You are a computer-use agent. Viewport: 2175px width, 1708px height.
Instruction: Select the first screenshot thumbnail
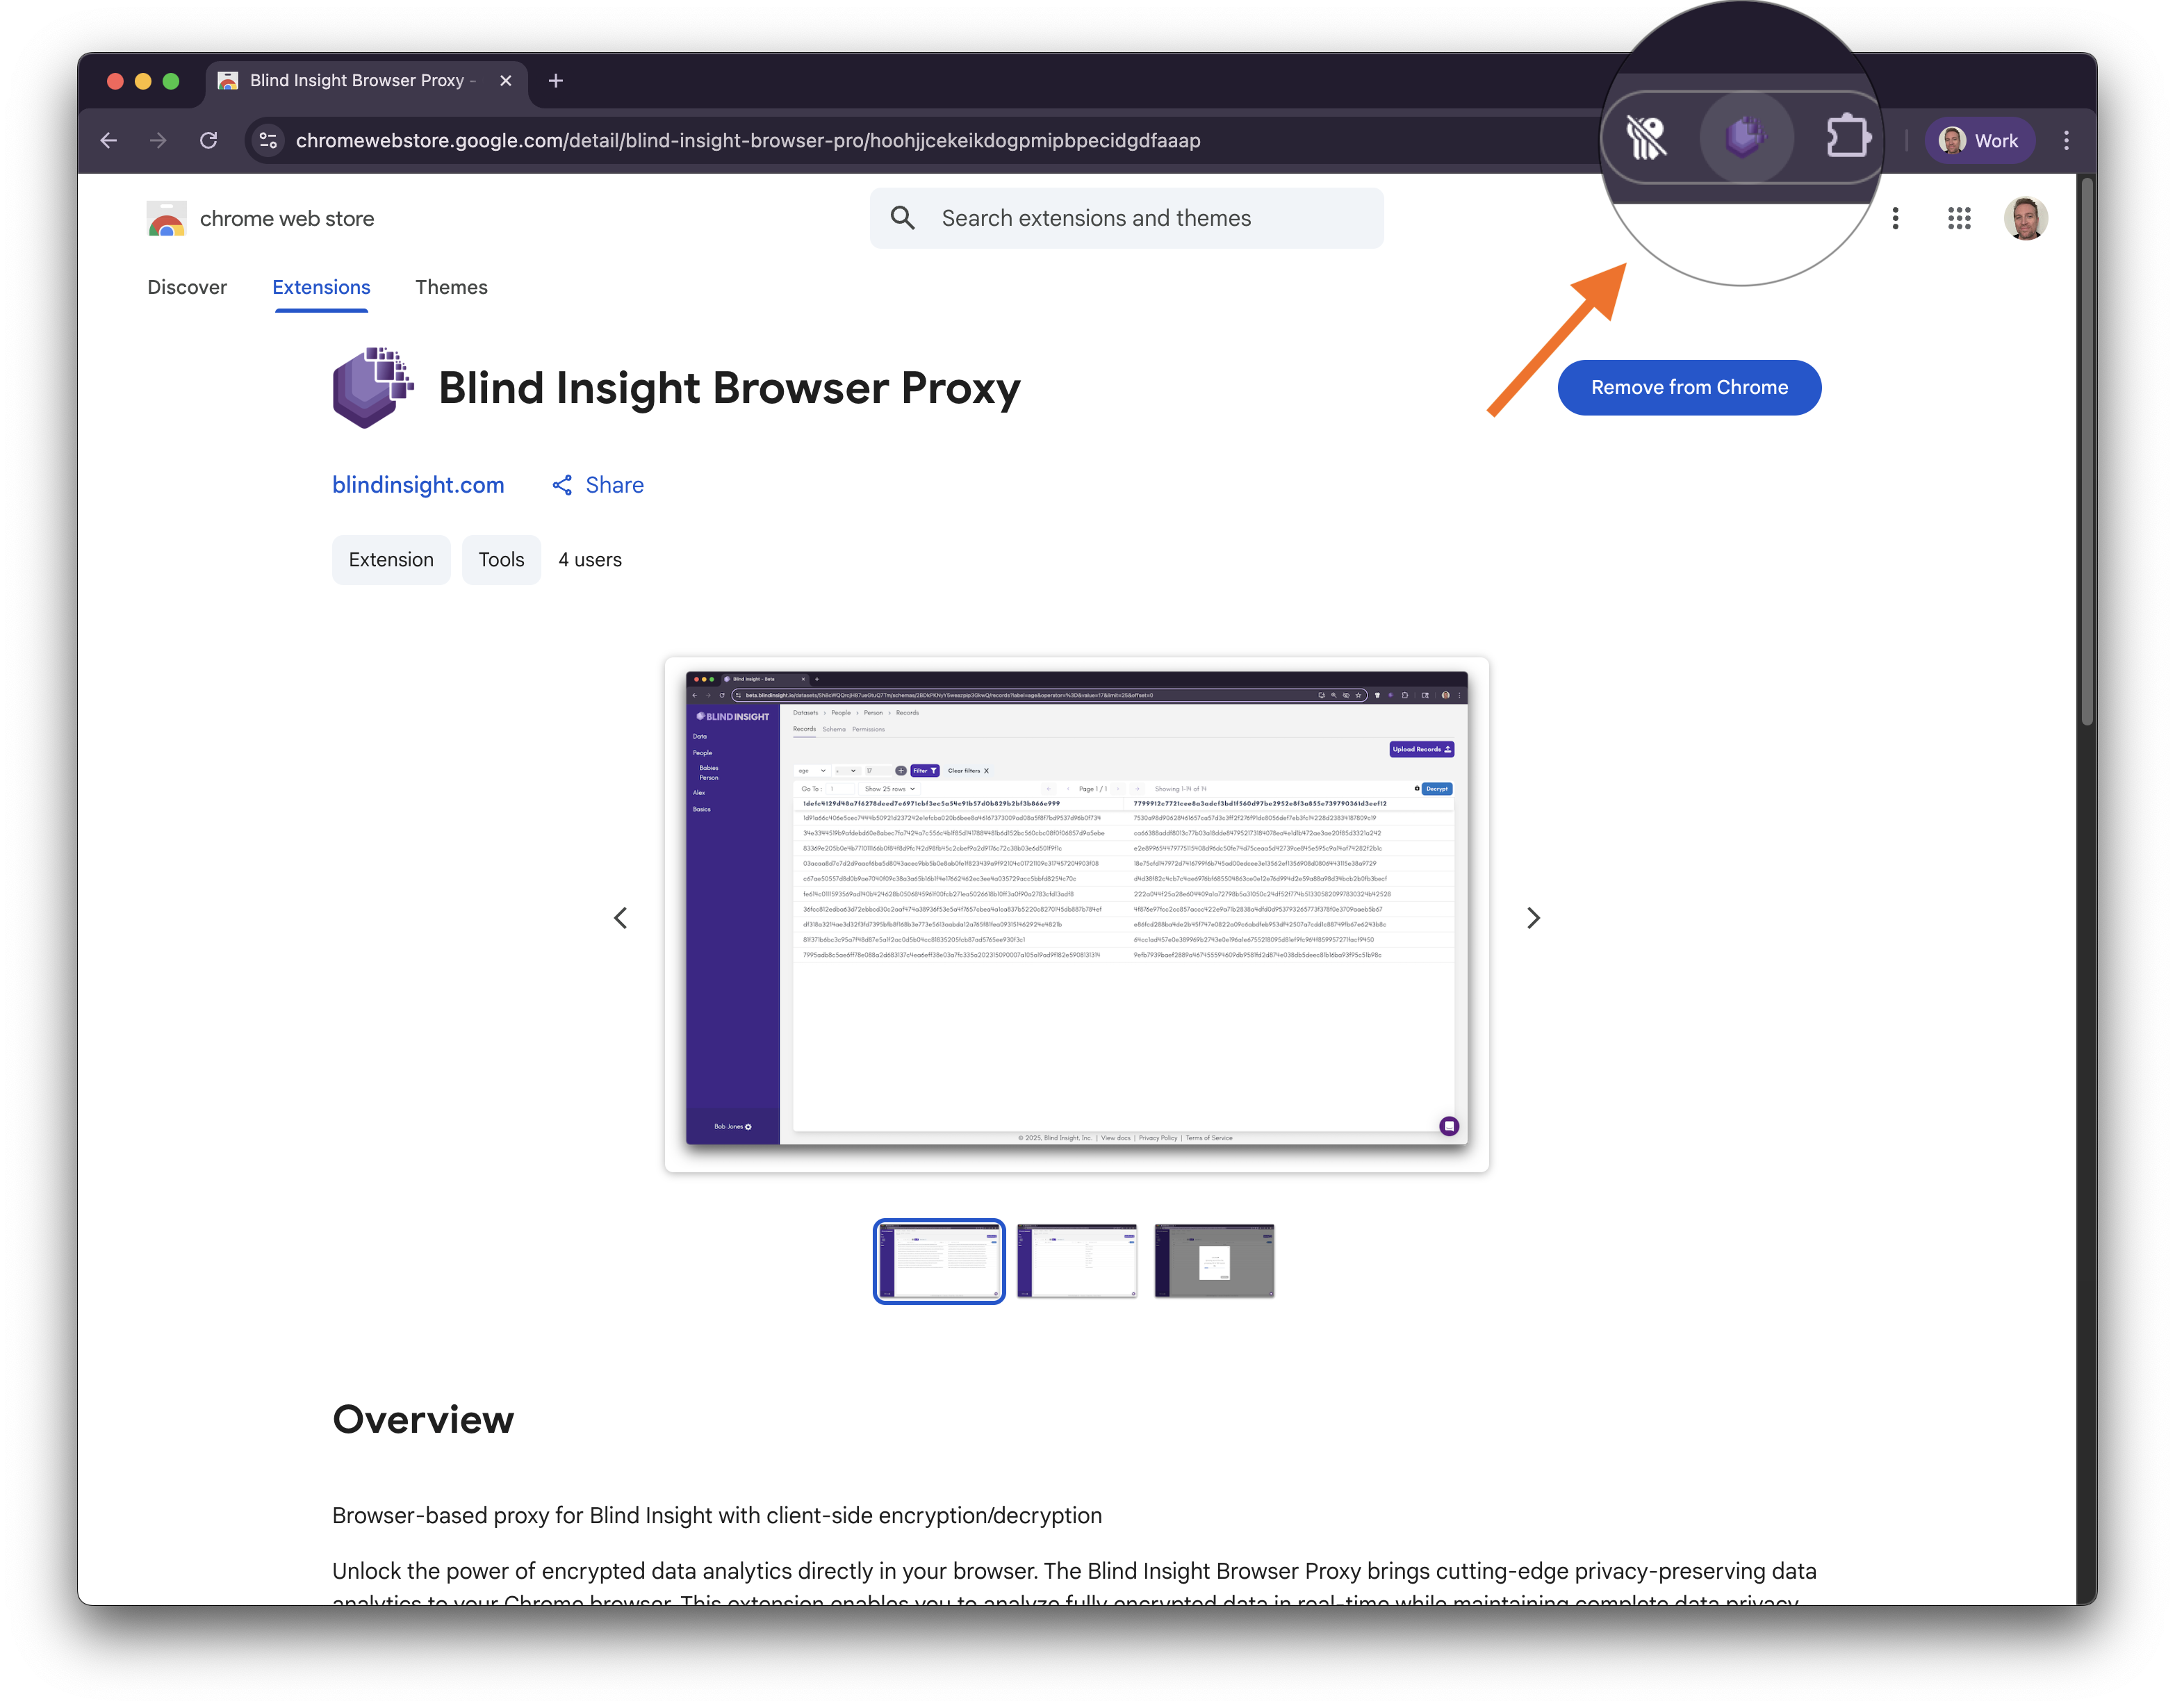pos(939,1261)
